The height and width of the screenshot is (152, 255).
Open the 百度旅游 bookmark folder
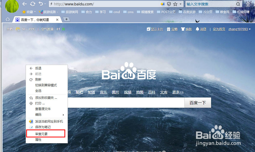187,12
